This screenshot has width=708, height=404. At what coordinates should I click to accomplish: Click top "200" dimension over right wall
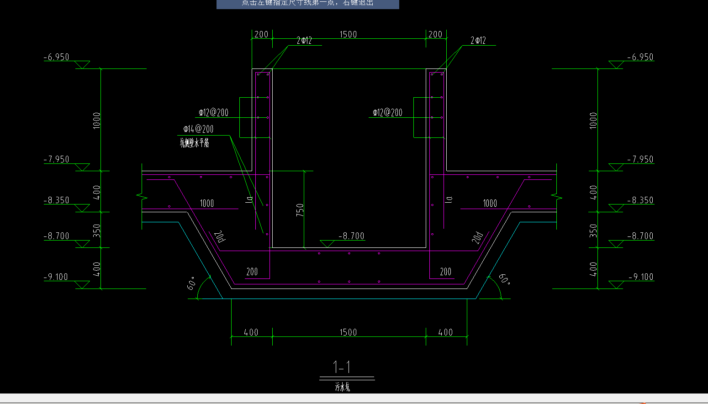435,34
